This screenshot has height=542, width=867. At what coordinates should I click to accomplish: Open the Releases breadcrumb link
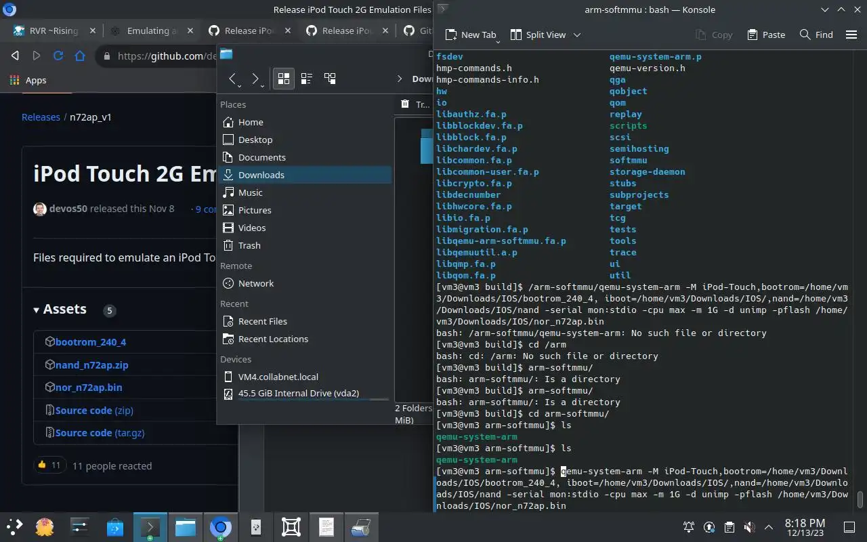[x=41, y=117]
